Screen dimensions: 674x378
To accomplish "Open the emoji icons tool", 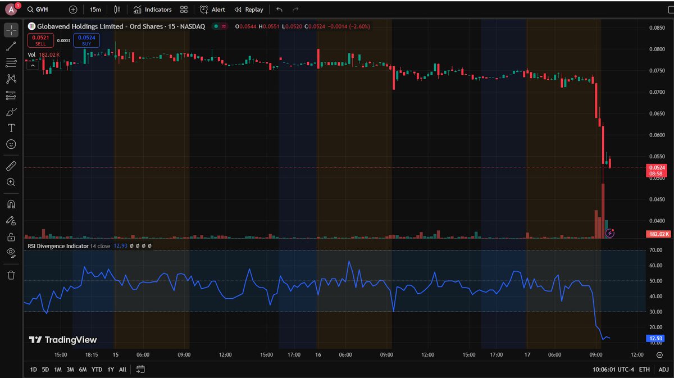I will coord(11,144).
